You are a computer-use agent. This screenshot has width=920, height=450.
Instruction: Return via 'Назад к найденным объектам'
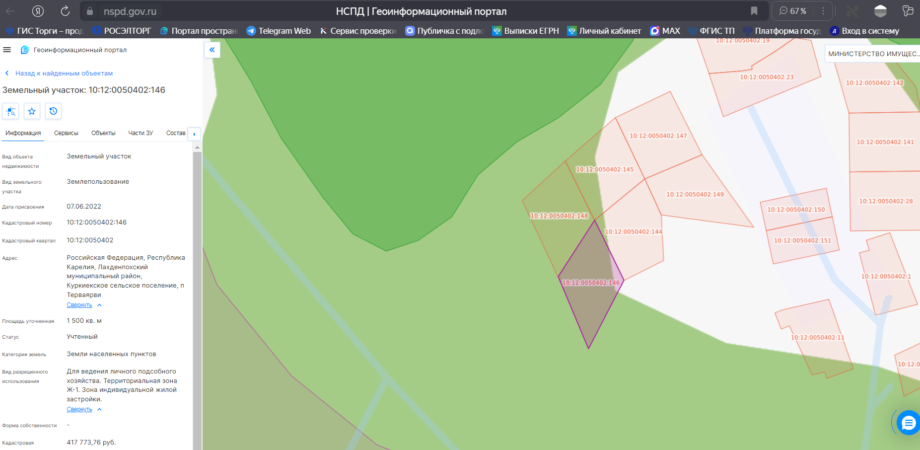click(59, 73)
